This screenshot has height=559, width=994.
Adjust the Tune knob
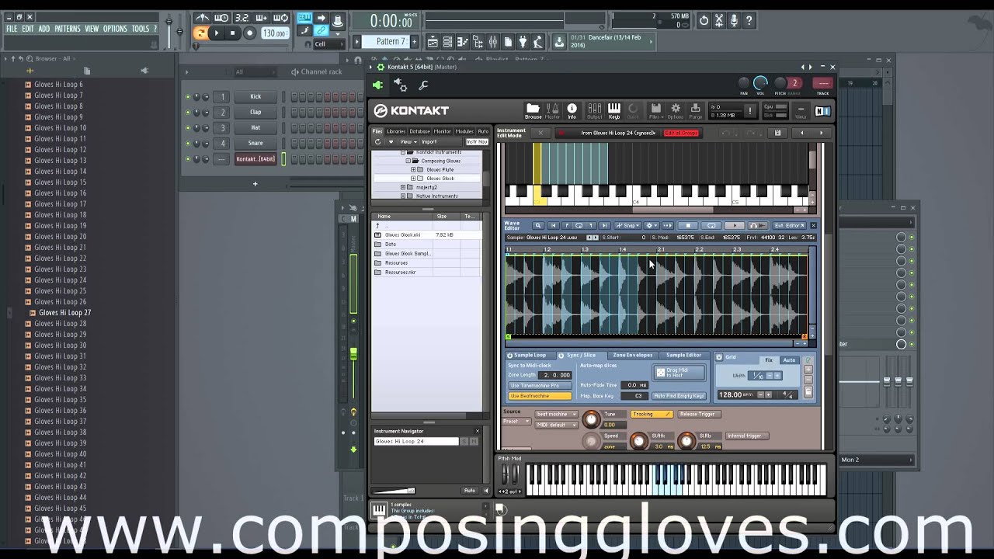pos(591,419)
